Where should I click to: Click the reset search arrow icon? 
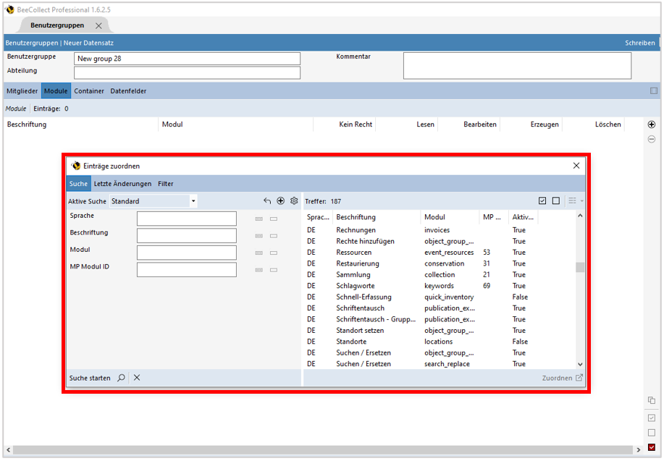[267, 201]
